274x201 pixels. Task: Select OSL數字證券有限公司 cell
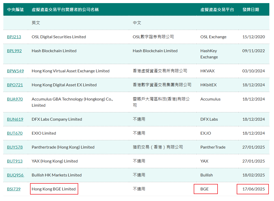click(x=153, y=37)
